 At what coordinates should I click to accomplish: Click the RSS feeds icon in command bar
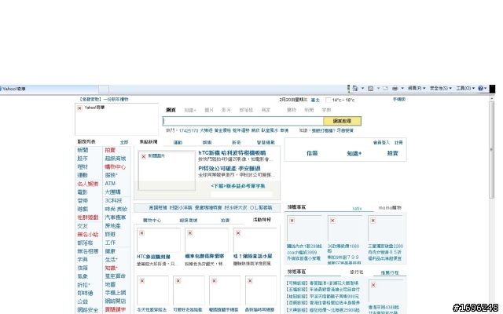(x=370, y=89)
